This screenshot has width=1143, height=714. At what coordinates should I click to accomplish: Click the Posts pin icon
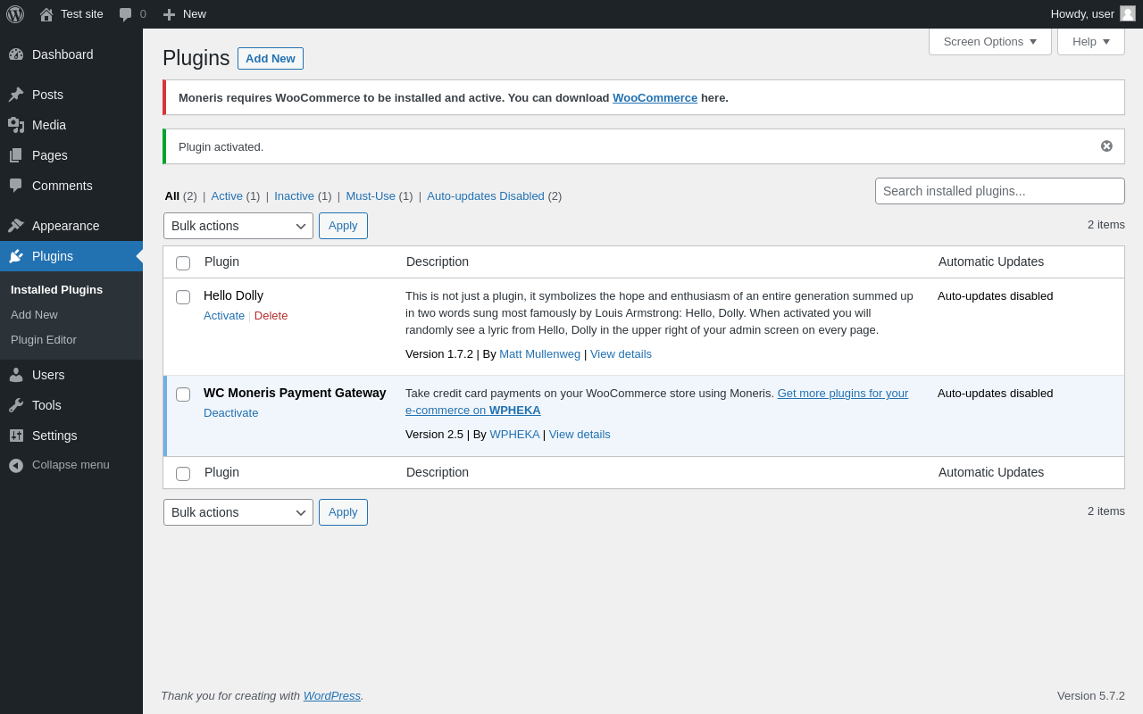coord(16,95)
